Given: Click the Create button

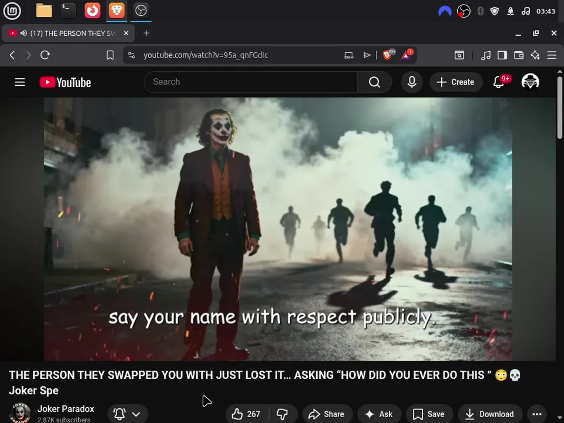Looking at the screenshot, I should tap(456, 82).
